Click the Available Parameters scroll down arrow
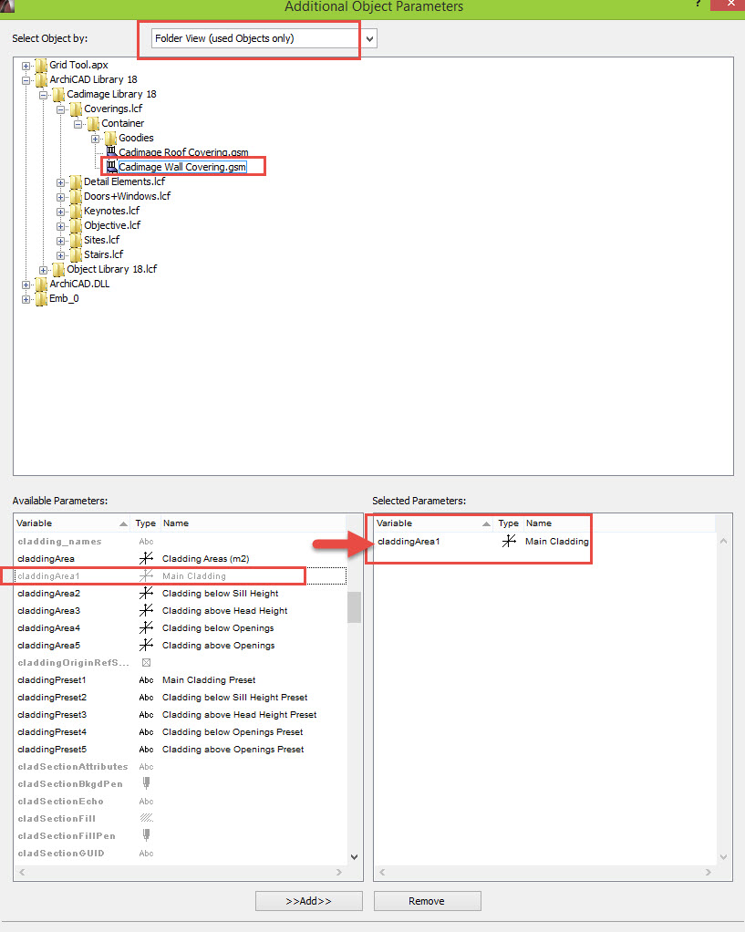The width and height of the screenshot is (745, 932). click(x=355, y=856)
